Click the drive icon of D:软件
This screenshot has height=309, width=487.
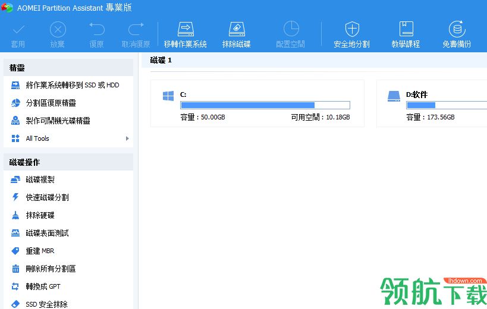(394, 96)
